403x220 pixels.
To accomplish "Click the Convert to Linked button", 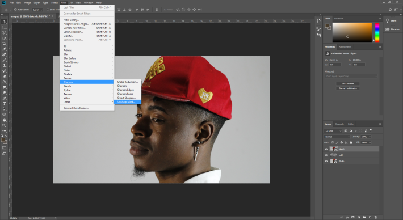I will (x=348, y=88).
